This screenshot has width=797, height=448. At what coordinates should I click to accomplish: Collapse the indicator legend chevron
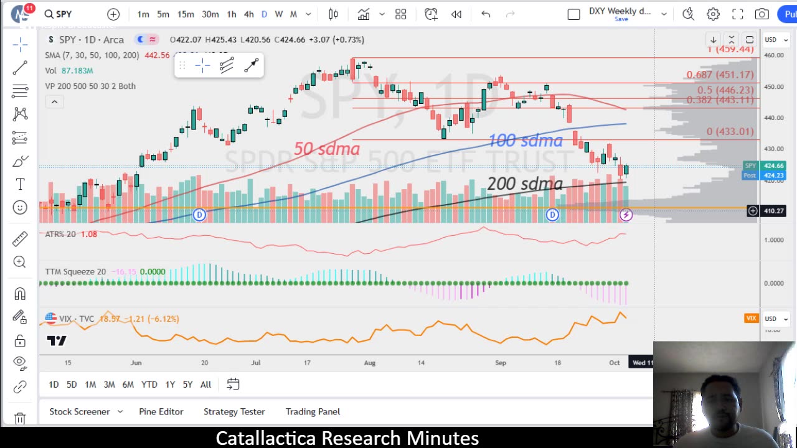point(54,101)
